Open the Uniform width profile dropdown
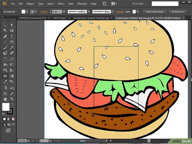Image resolution: width=192 pixels, height=144 pixels. pos(89,12)
